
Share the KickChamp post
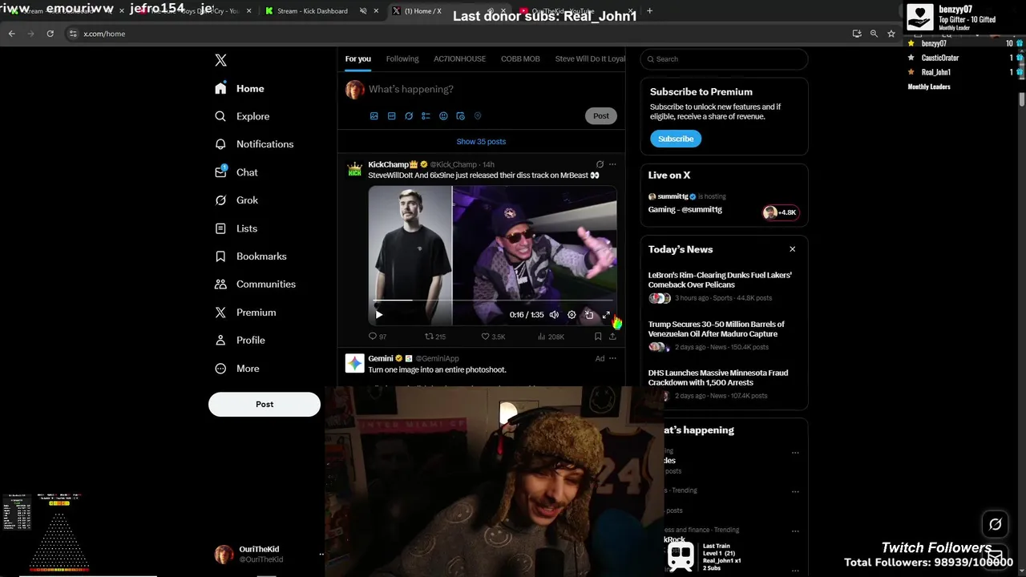click(x=612, y=337)
